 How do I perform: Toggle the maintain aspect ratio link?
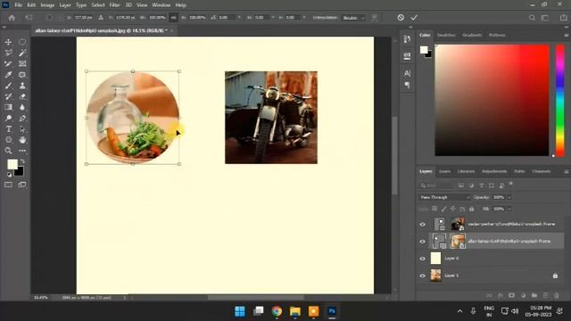(x=174, y=18)
